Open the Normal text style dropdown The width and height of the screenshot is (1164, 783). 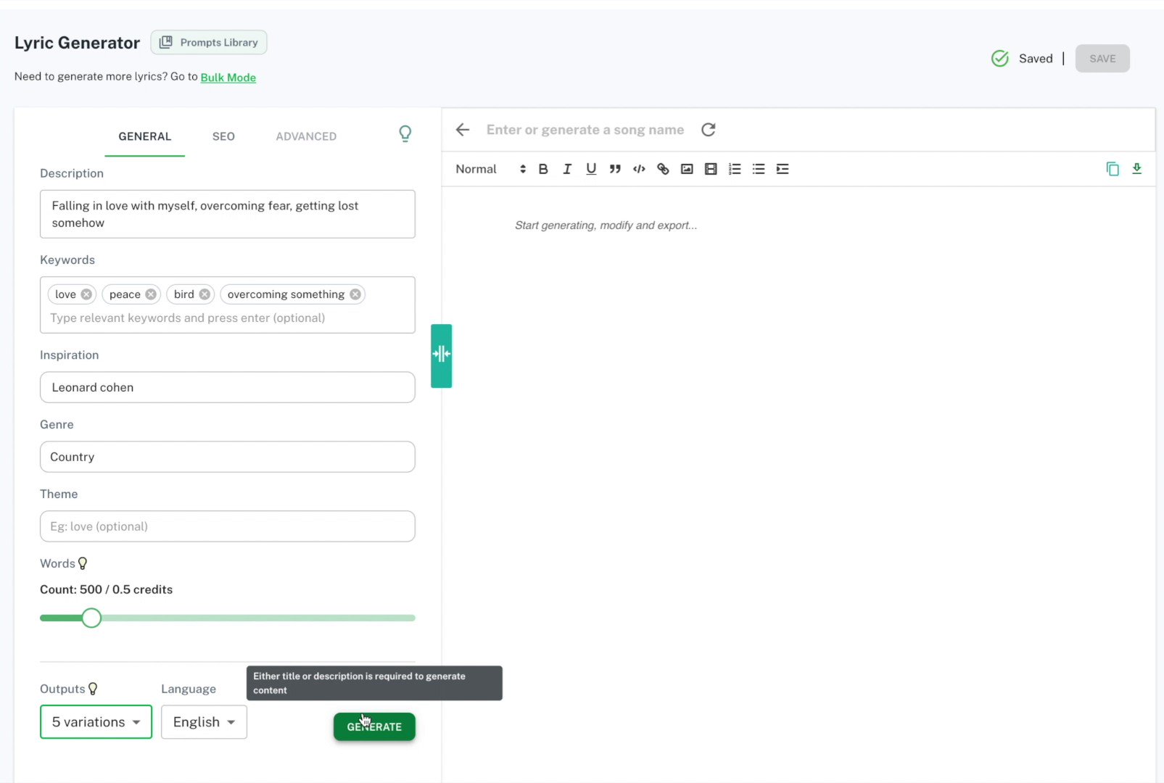coord(490,169)
